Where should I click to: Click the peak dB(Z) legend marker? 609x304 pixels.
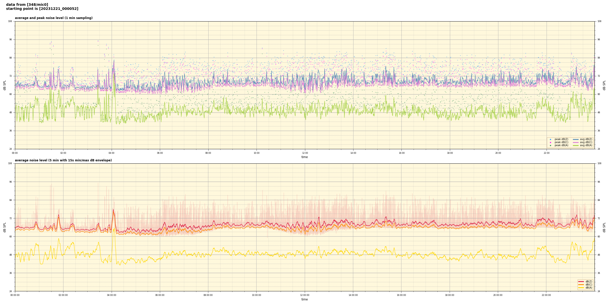tap(550, 139)
